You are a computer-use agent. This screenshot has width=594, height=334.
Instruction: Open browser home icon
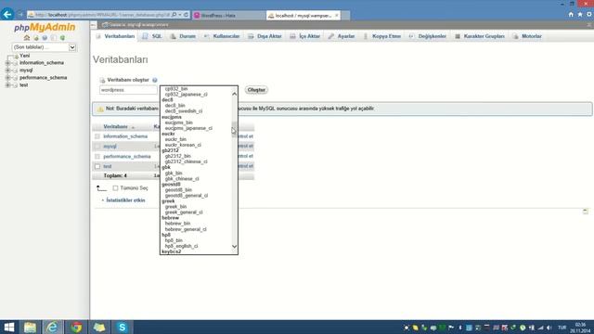[571, 15]
